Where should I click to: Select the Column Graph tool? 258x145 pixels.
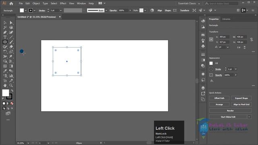click(11, 76)
